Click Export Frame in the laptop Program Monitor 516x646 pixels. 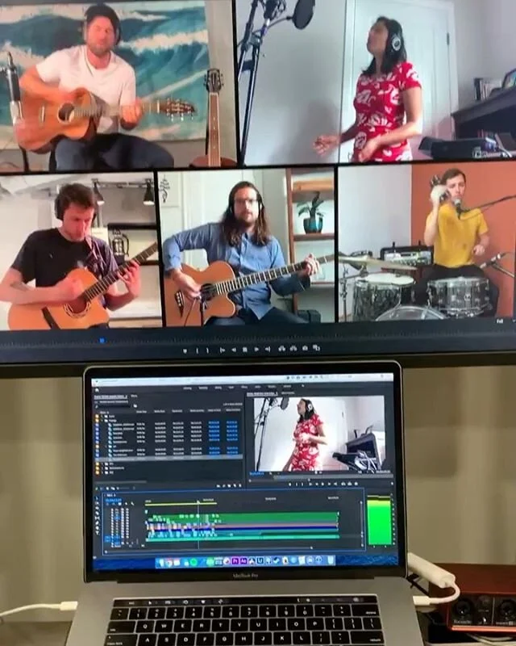tap(356, 484)
